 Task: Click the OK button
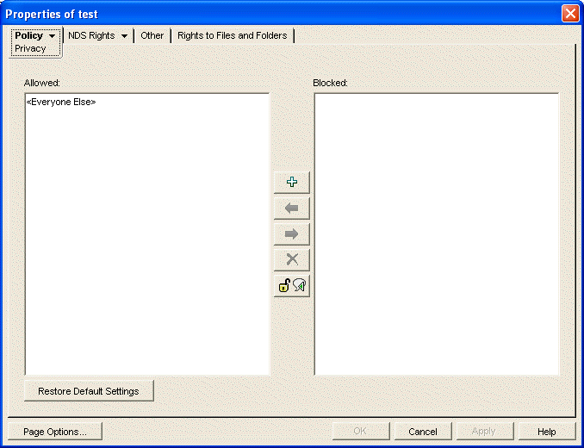[x=360, y=432]
